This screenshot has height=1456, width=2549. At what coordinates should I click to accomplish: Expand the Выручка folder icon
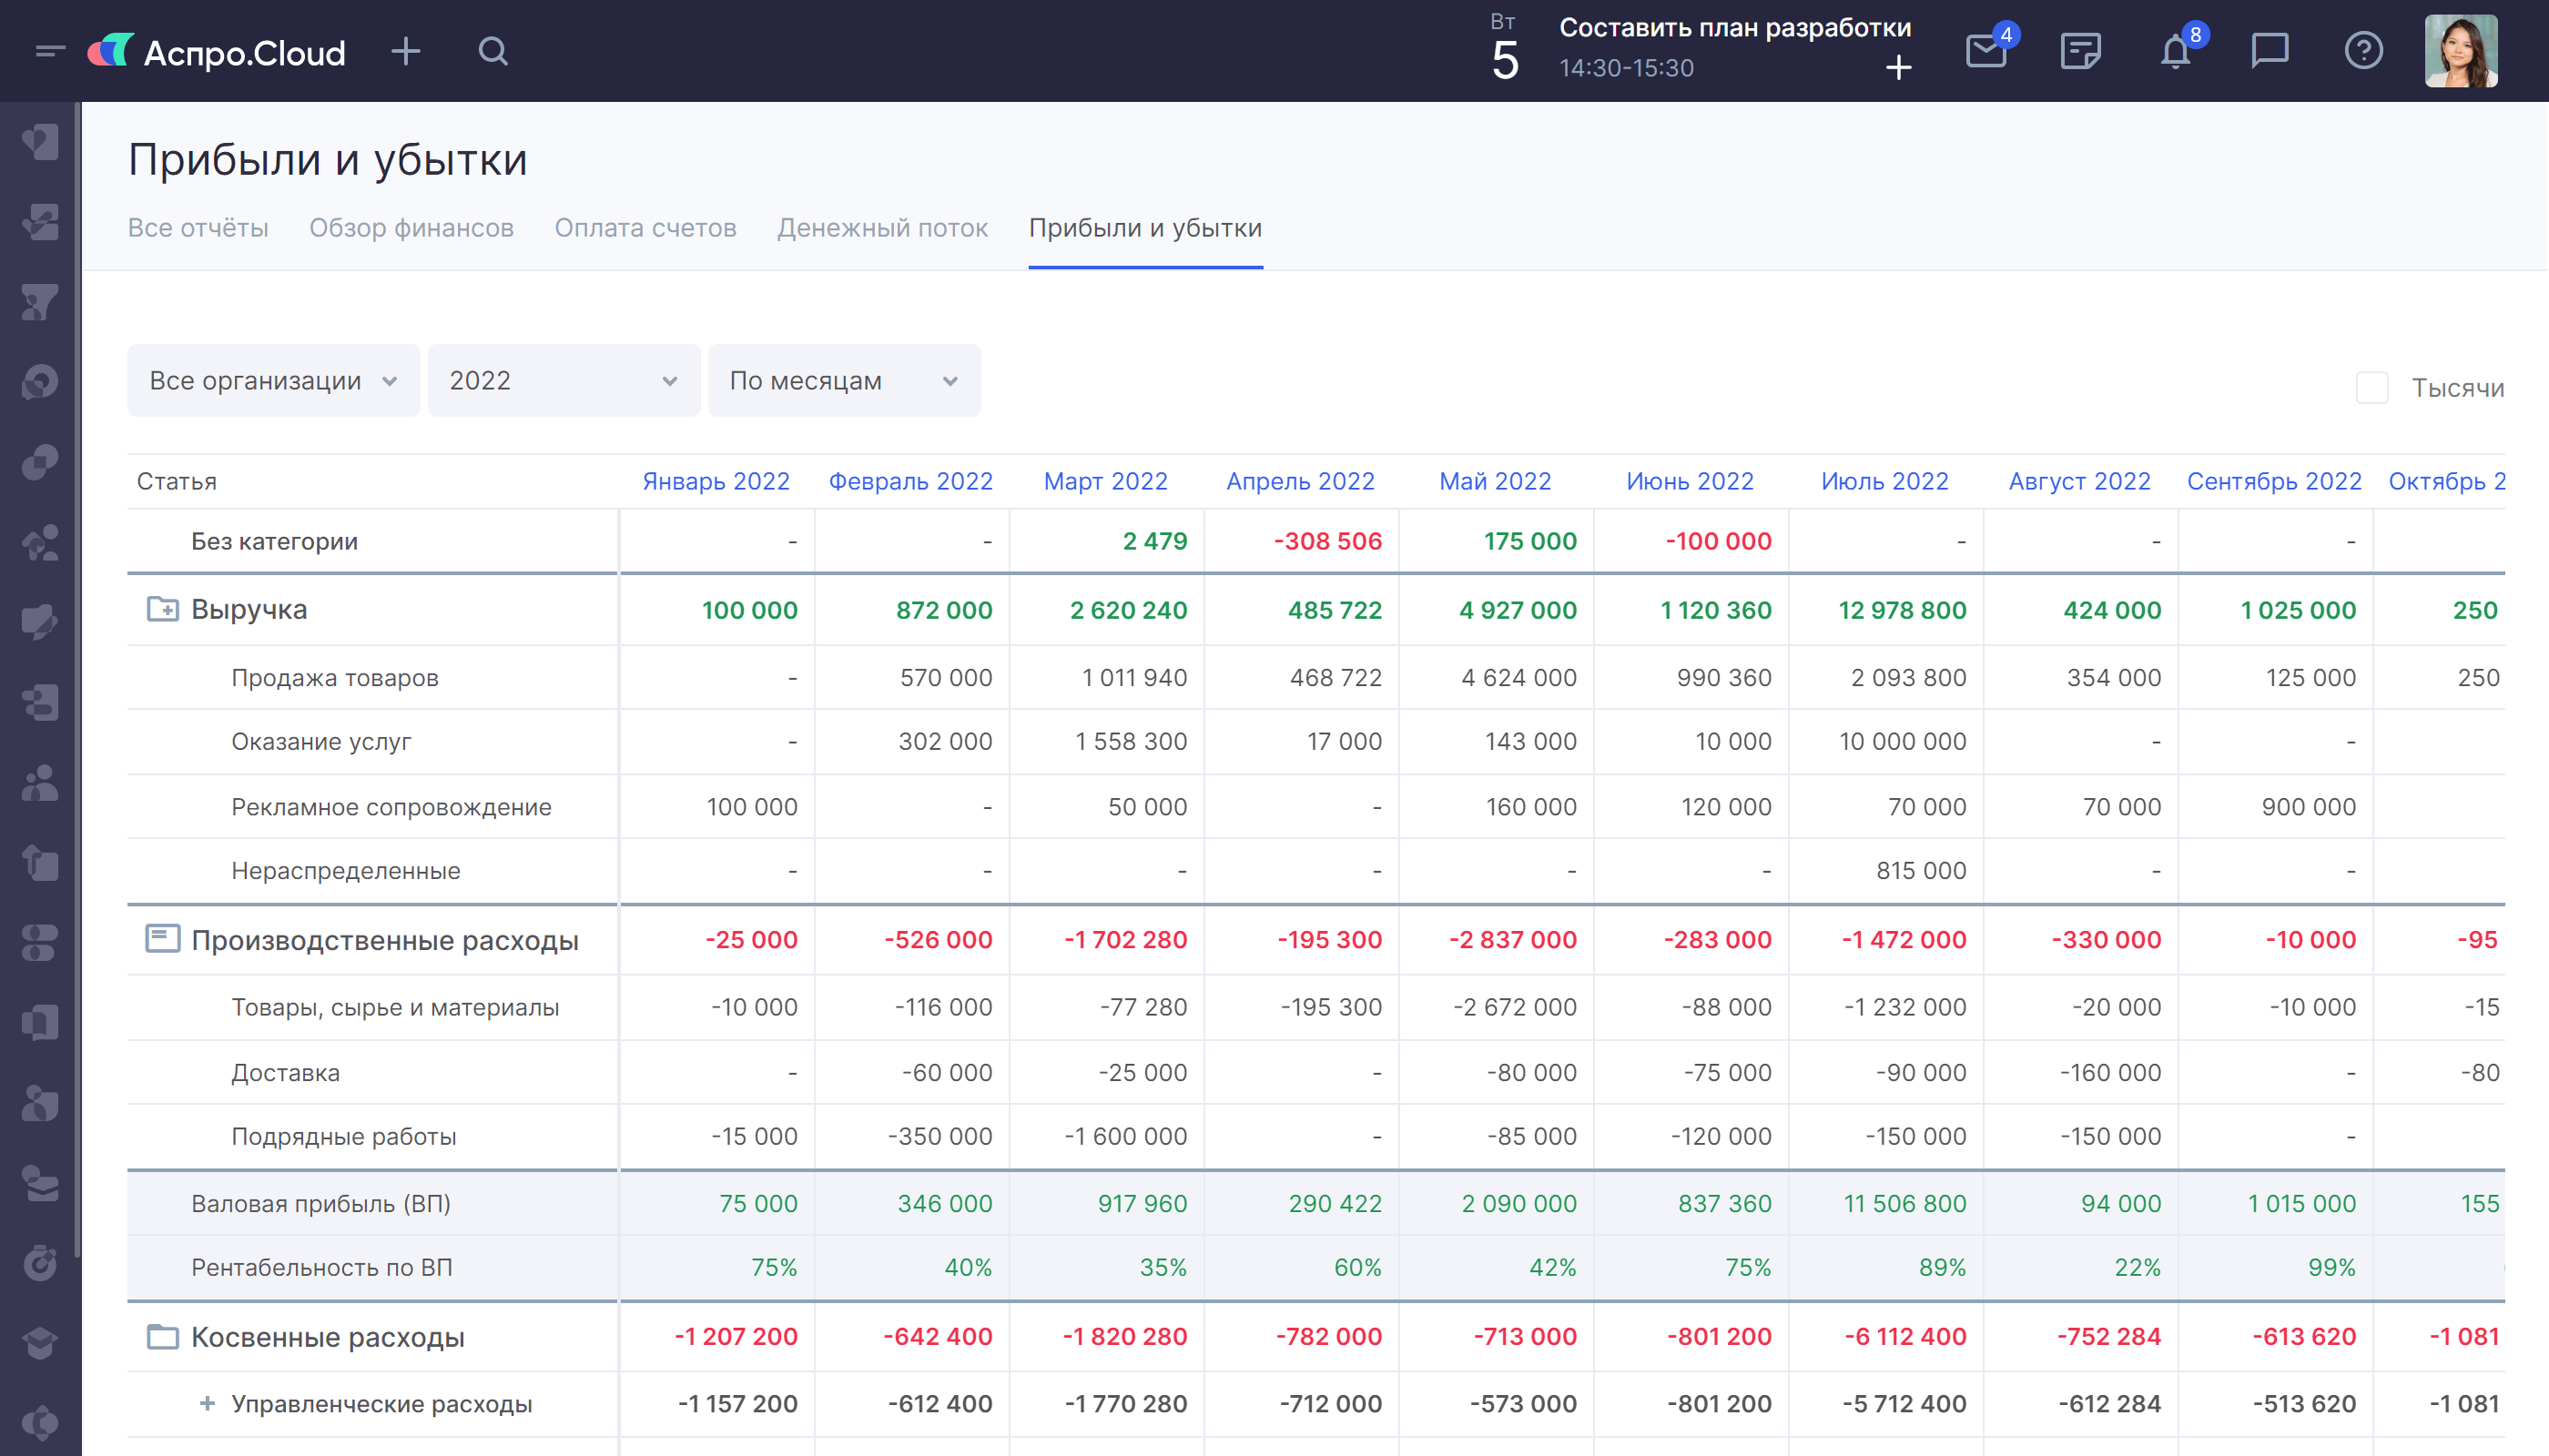coord(162,609)
